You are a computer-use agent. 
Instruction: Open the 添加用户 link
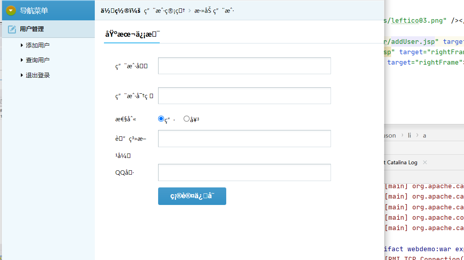coord(37,45)
